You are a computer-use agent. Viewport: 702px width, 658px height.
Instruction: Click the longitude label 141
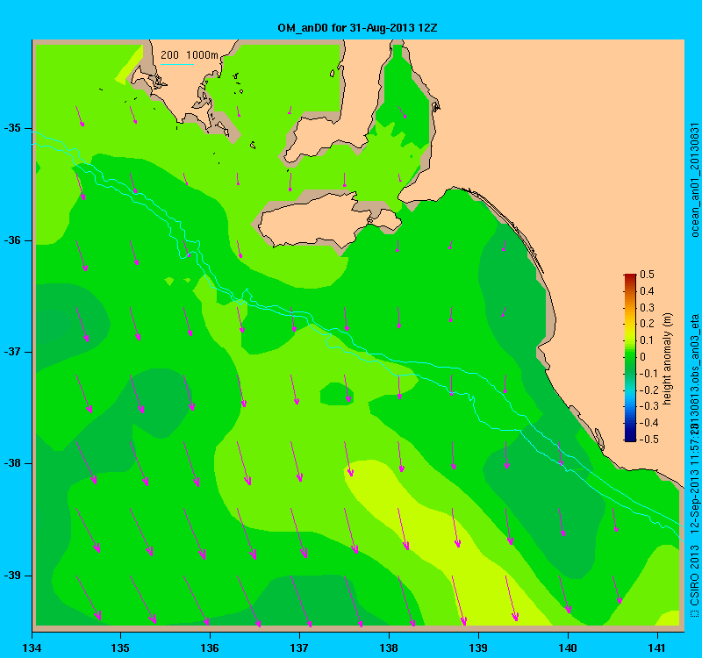coord(657,648)
